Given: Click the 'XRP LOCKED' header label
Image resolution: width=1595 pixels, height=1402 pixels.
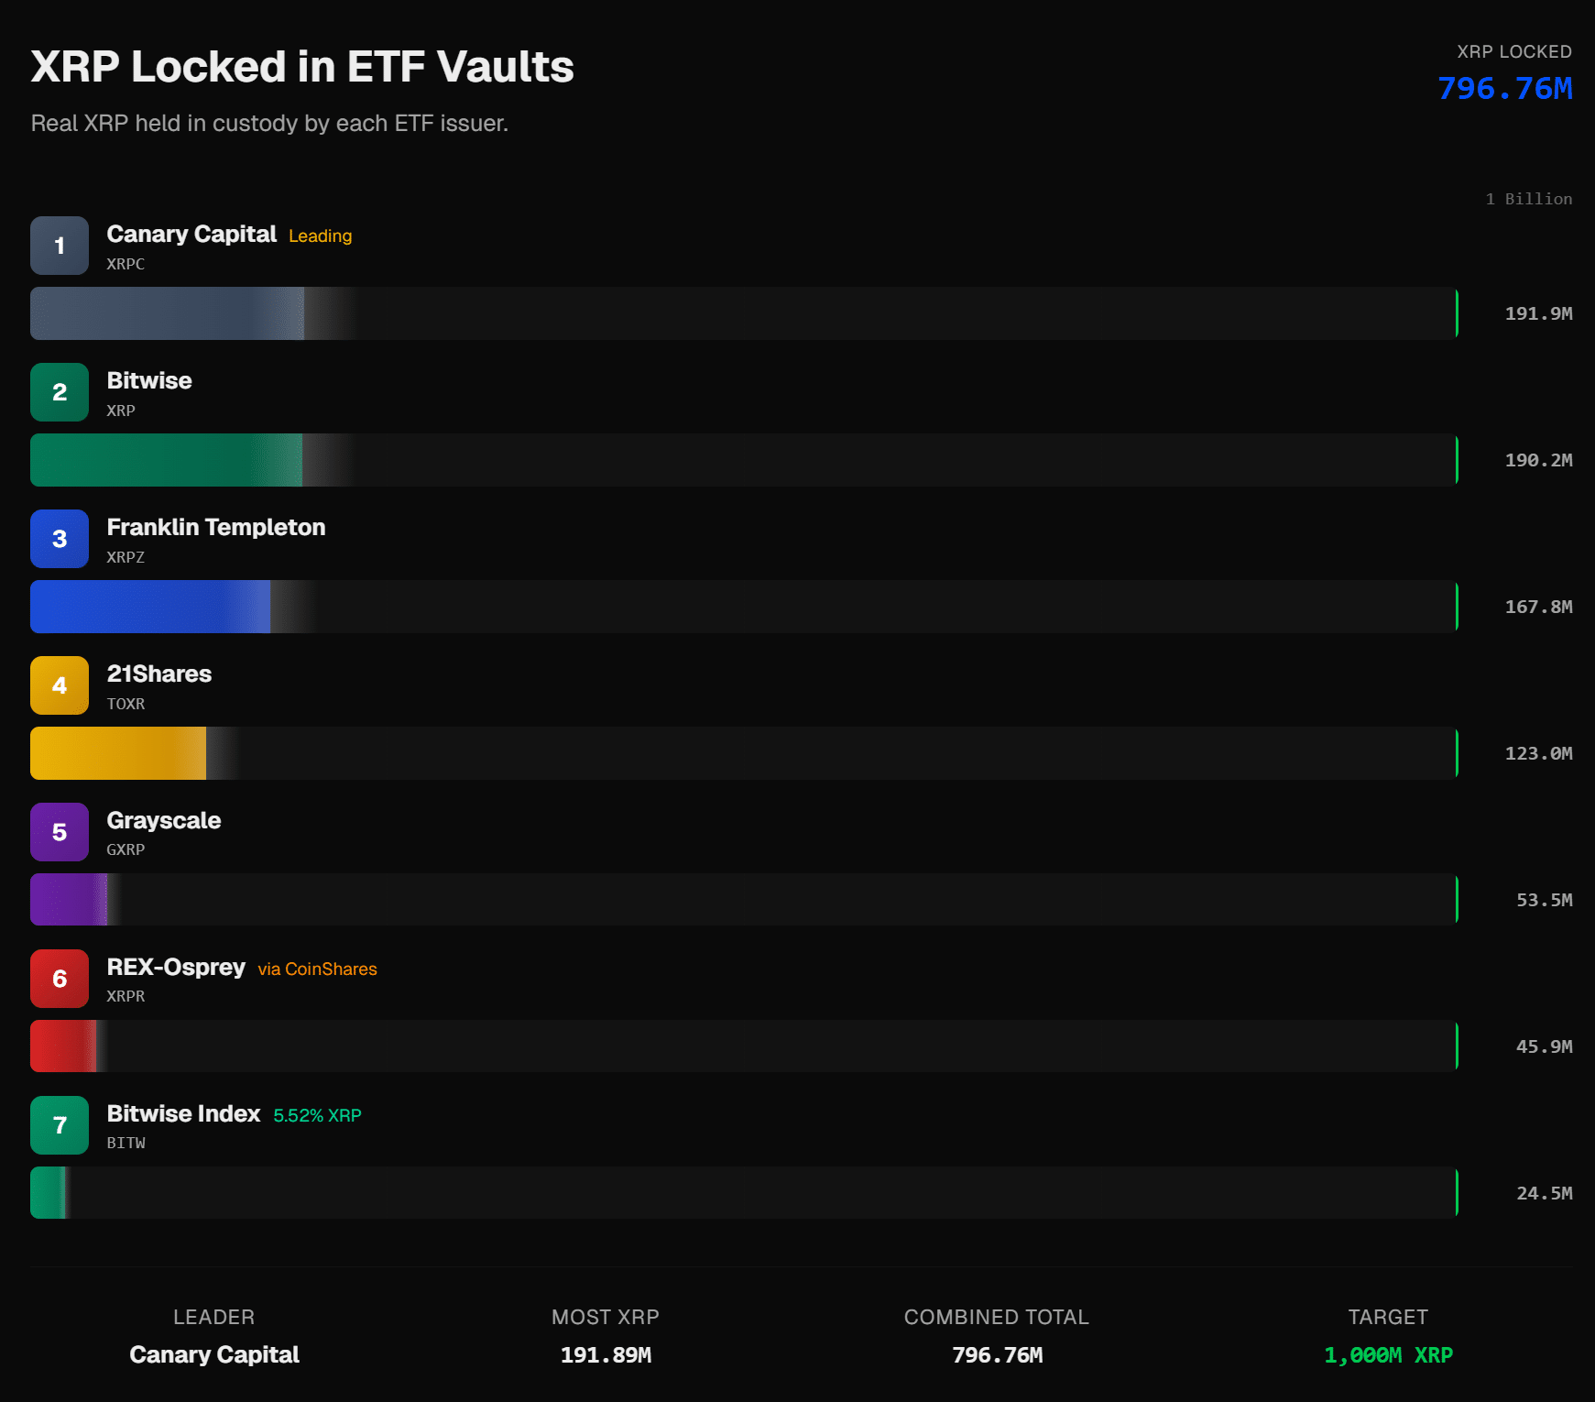Looking at the screenshot, I should point(1514,52).
